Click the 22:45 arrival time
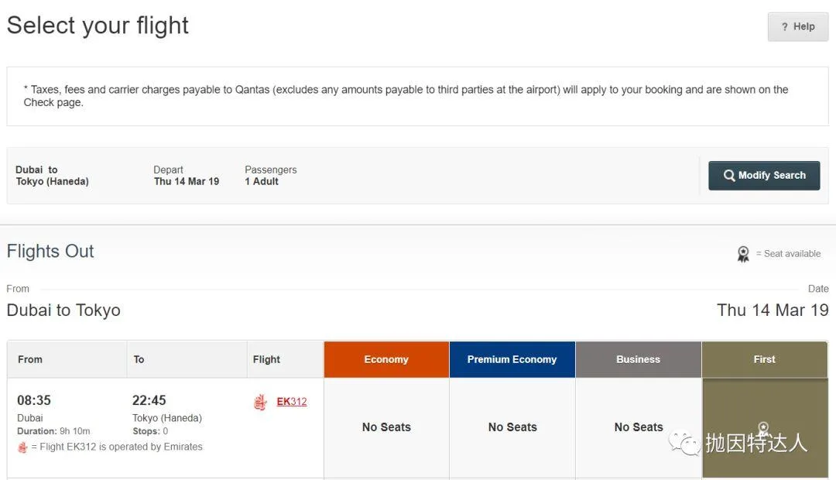 coord(149,400)
